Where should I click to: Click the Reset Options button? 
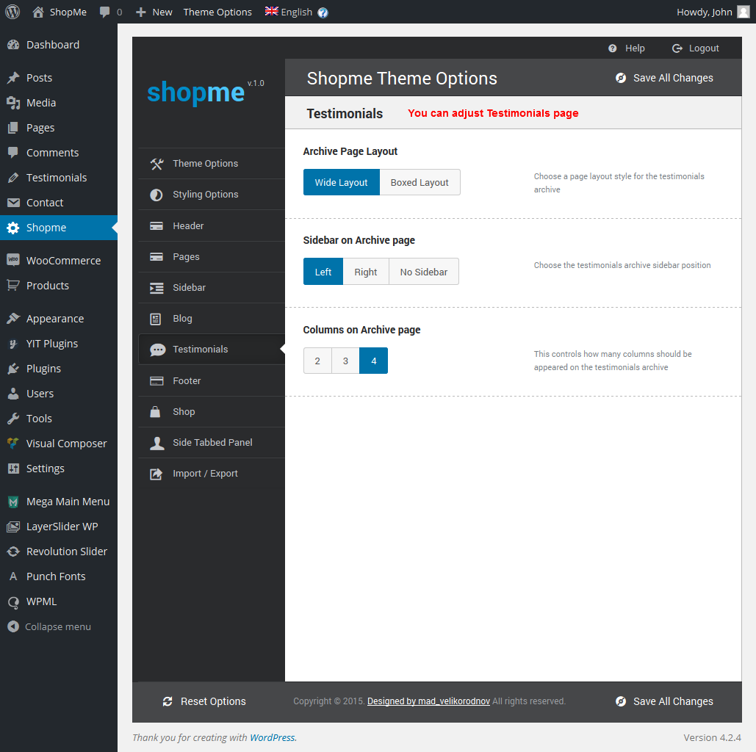click(204, 701)
